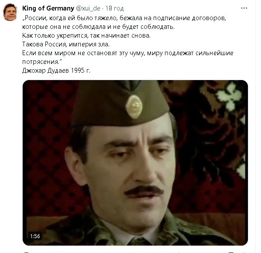Click the tweet line 'которые она не соблюдала'
Viewport: 261px width, 253px height.
tap(98, 27)
